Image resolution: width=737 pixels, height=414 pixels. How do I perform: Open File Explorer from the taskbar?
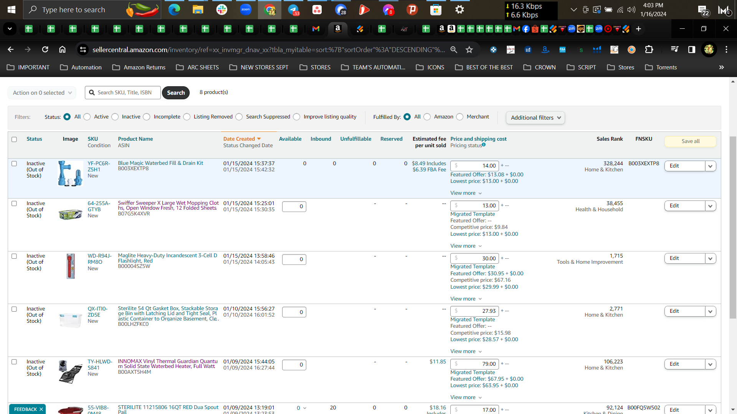[x=198, y=10]
